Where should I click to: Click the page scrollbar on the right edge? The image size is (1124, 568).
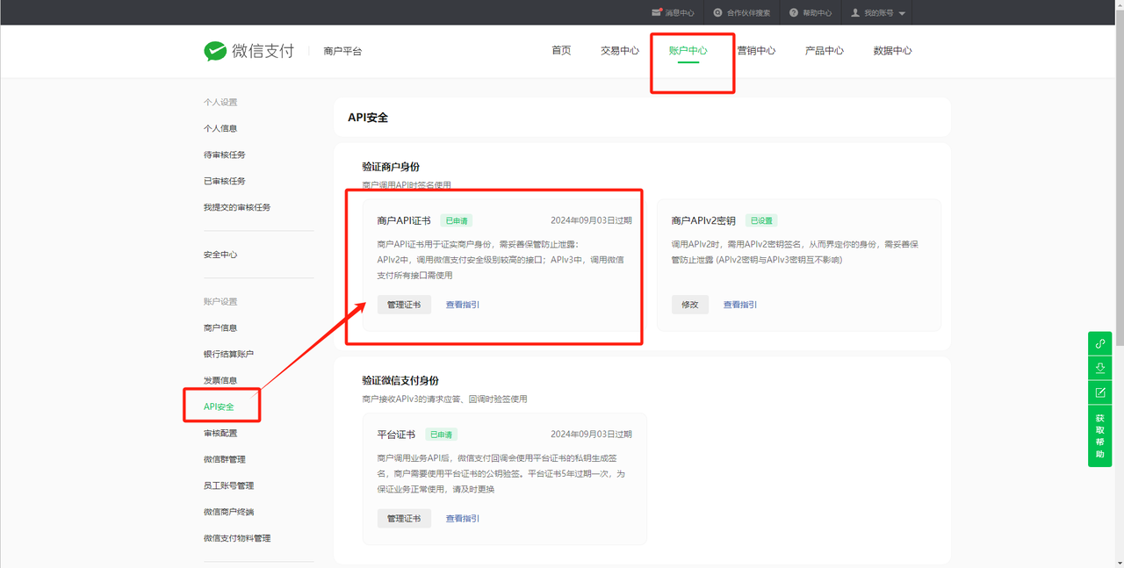(x=1119, y=263)
